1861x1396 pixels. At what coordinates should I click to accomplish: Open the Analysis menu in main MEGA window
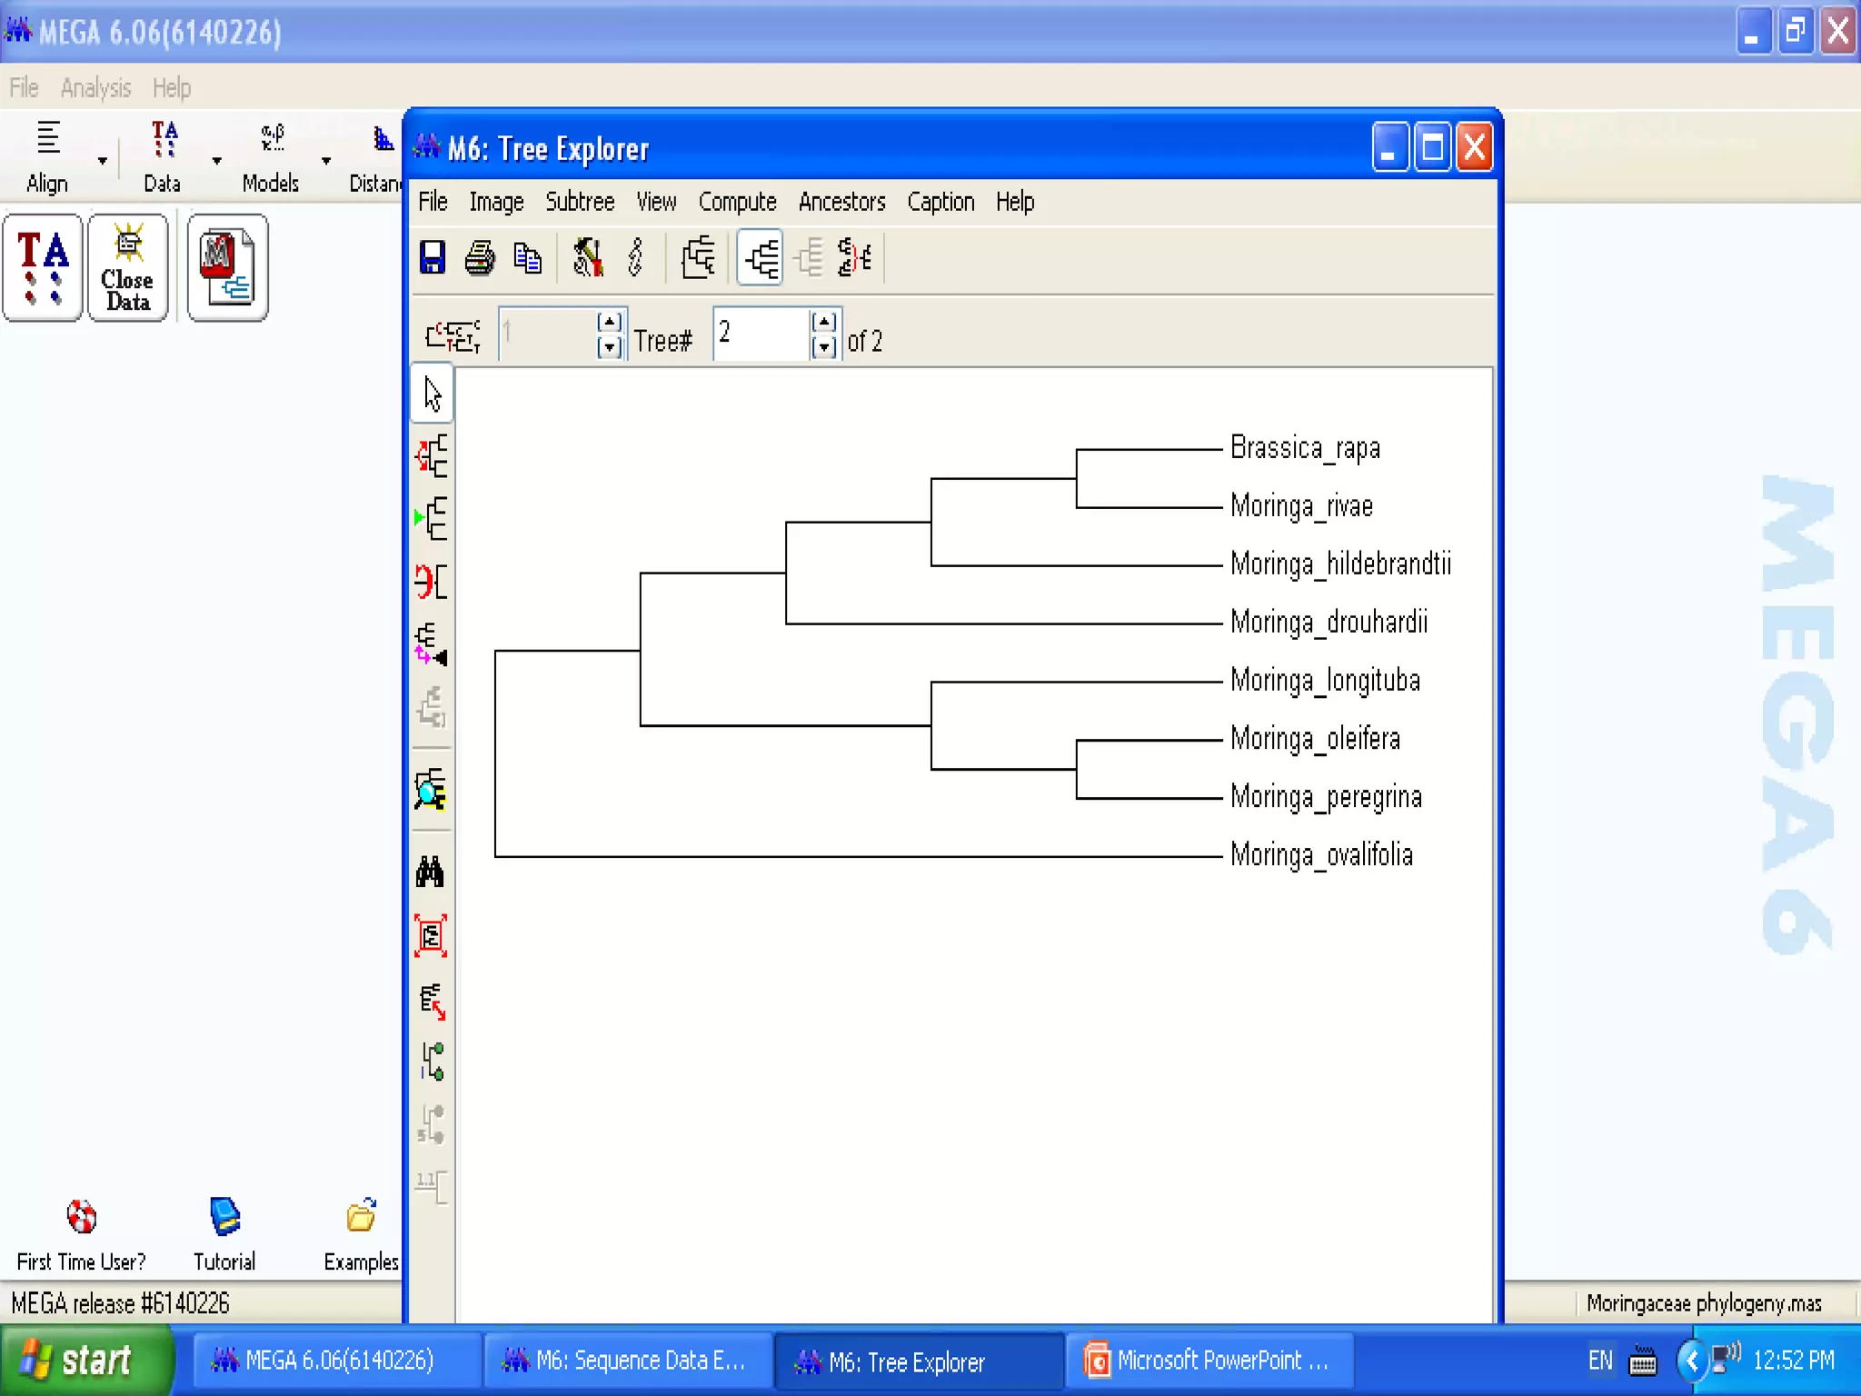coord(95,88)
